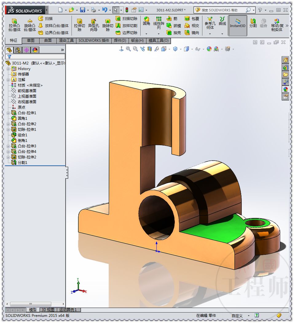Click the Zoom to Fit icon in view toolbar
This screenshot has width=294, height=323.
(128, 49)
